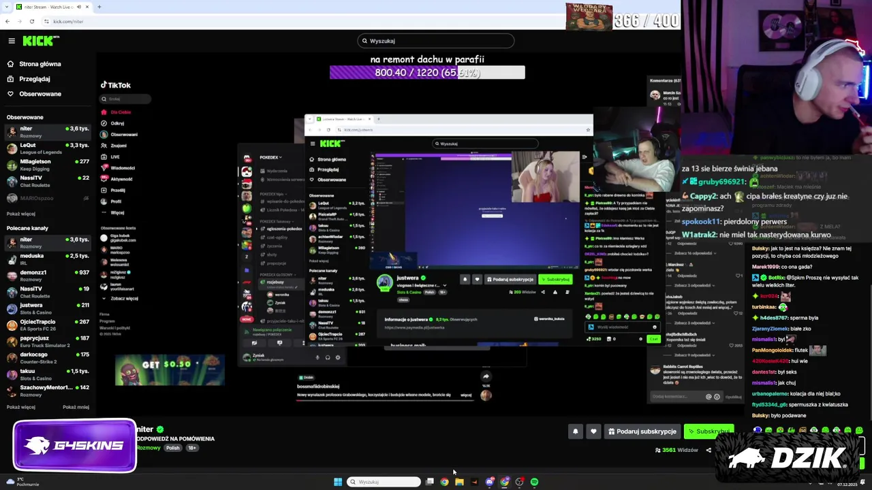Open Profil in TikTok sidebar

[112, 201]
